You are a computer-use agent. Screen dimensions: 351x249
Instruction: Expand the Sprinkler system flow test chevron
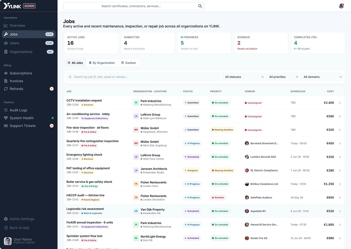point(340,238)
